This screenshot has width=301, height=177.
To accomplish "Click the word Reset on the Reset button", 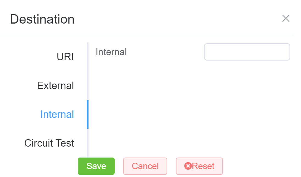I will point(203,166).
